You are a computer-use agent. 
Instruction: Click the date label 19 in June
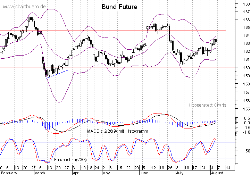(162, 168)
